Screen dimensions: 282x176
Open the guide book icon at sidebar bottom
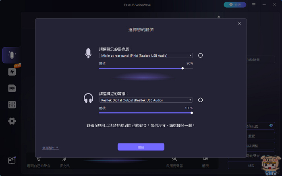pos(12,160)
